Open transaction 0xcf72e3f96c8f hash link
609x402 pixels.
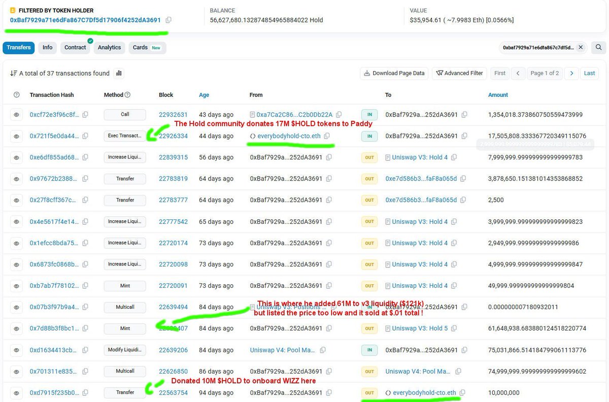54,115
